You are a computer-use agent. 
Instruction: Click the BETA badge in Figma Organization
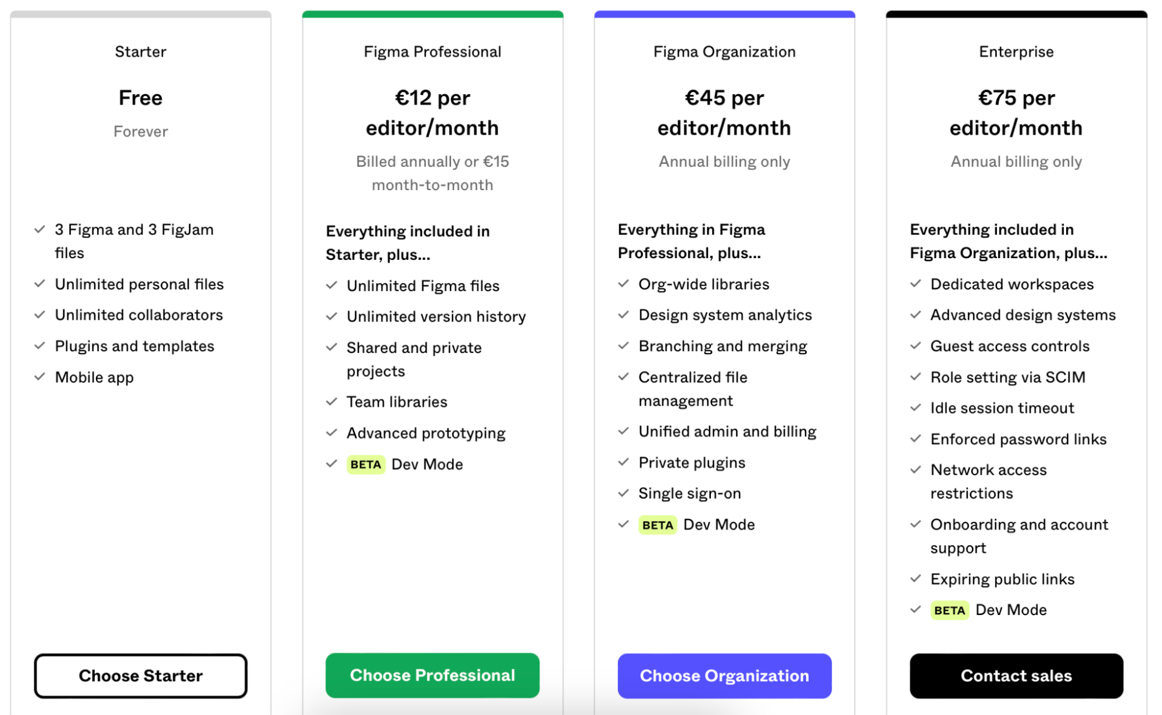pos(657,525)
